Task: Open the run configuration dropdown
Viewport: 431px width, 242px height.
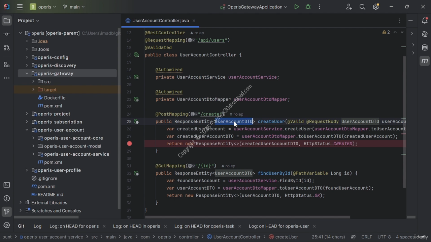Action: [x=254, y=7]
